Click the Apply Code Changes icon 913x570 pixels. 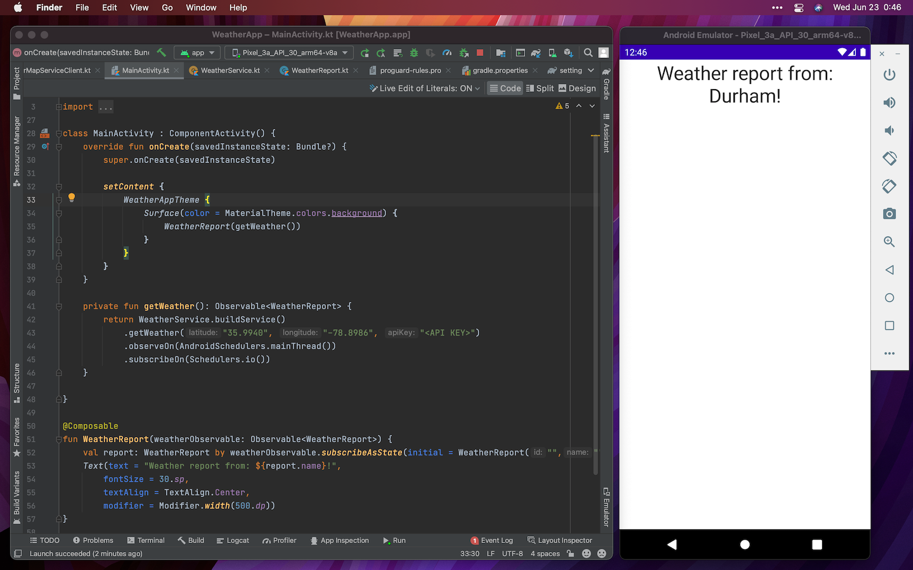coord(398,53)
